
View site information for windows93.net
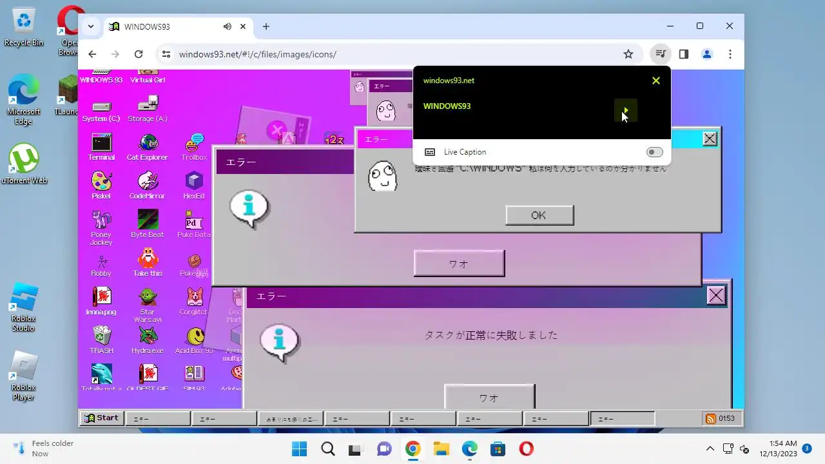pos(166,54)
